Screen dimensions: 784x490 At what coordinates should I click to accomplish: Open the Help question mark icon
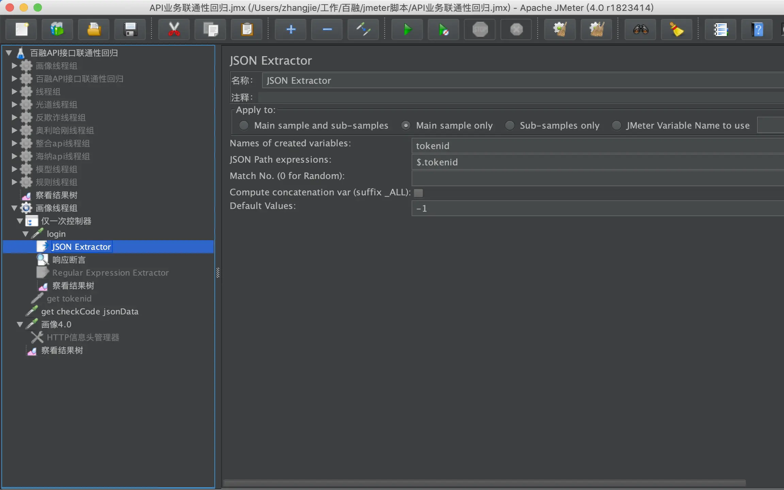[757, 30]
